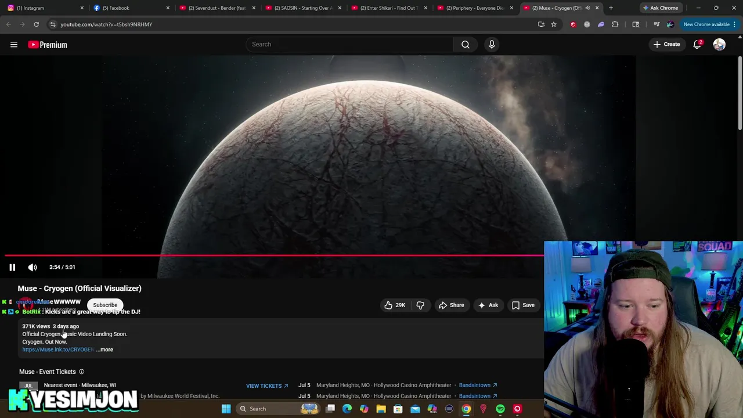
Task: Open the tab search magnifier icon in toolbar
Action: pyautogui.click(x=636, y=24)
